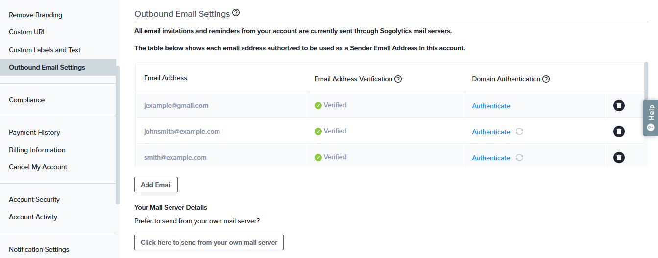Click the Email Address Verification help icon

point(398,79)
